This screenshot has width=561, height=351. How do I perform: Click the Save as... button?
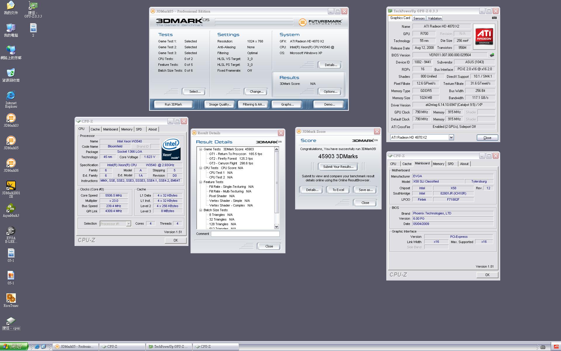366,190
